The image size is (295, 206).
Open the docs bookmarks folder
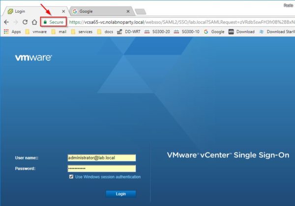coord(105,32)
